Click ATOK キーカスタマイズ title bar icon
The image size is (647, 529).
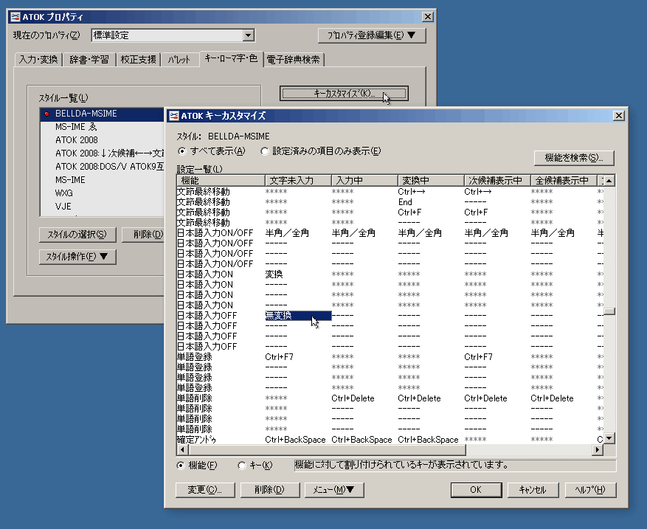(174, 116)
